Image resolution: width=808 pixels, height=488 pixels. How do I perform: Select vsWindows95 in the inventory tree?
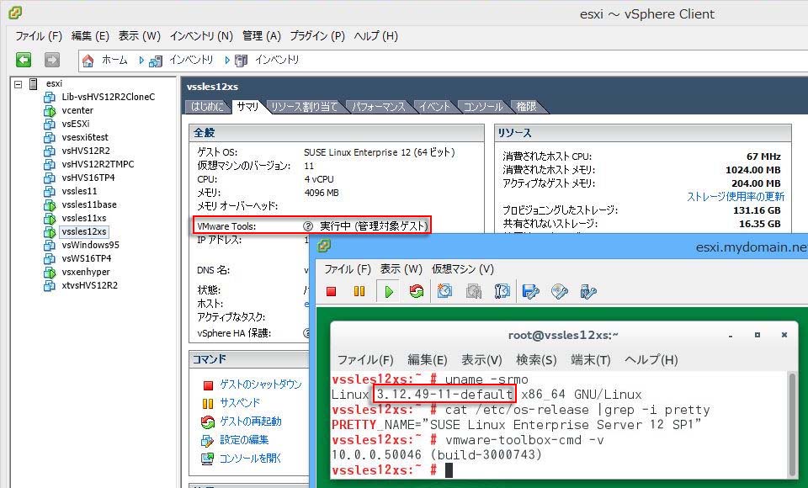click(x=90, y=246)
